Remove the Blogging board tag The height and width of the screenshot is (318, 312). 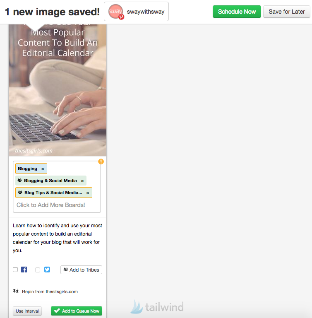click(x=43, y=169)
